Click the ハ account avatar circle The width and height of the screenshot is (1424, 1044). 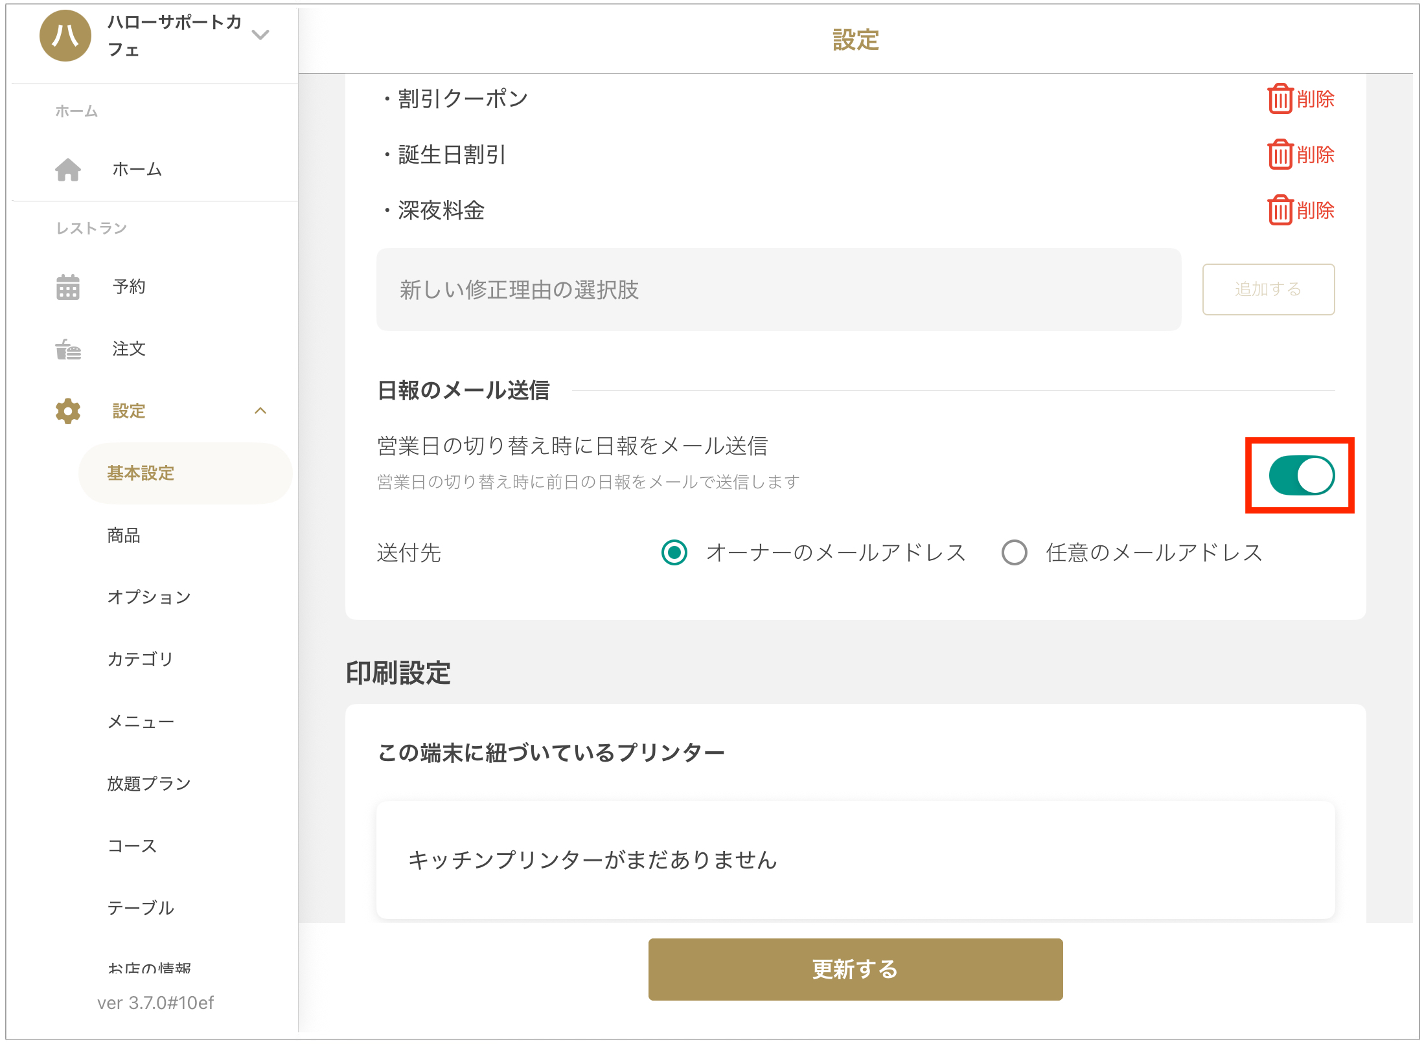(x=65, y=36)
